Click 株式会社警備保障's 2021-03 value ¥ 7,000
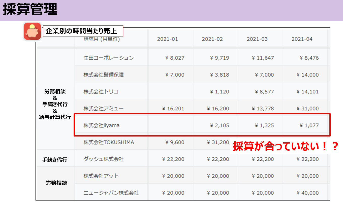343x202 pixels. click(264, 75)
